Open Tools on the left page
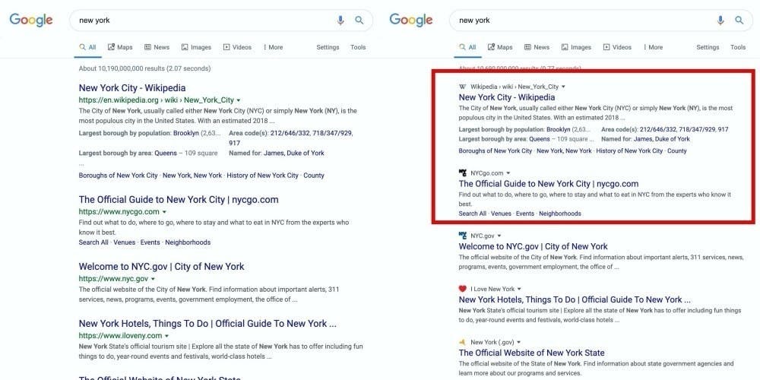The width and height of the screenshot is (760, 380). click(358, 47)
